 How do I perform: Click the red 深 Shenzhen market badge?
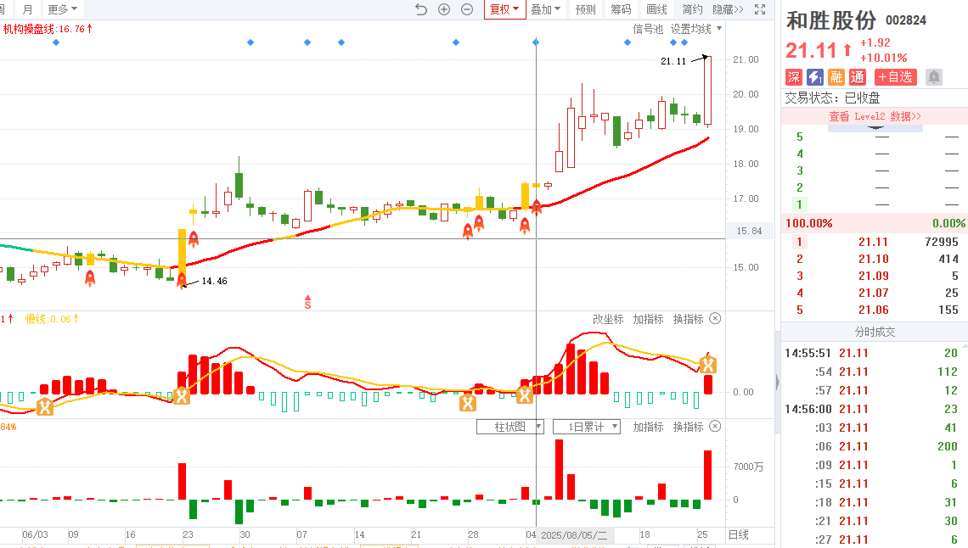(794, 77)
